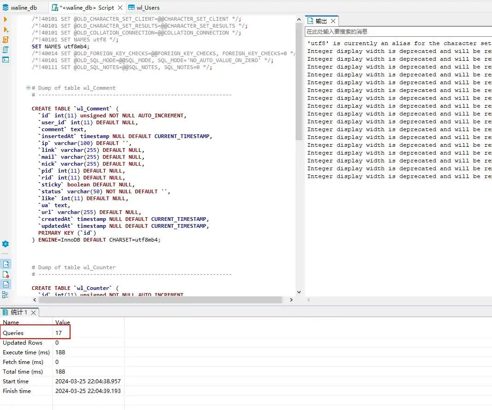Viewport: 492px width, 410px height.
Task: Select the Execute time (ms) row
Action: coord(62,352)
